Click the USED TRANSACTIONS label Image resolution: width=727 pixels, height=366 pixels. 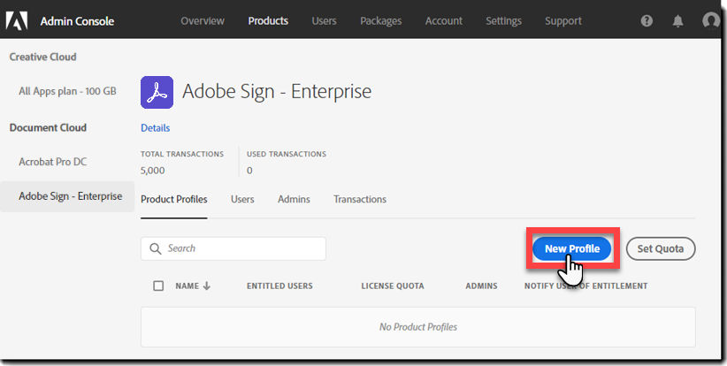tap(286, 154)
